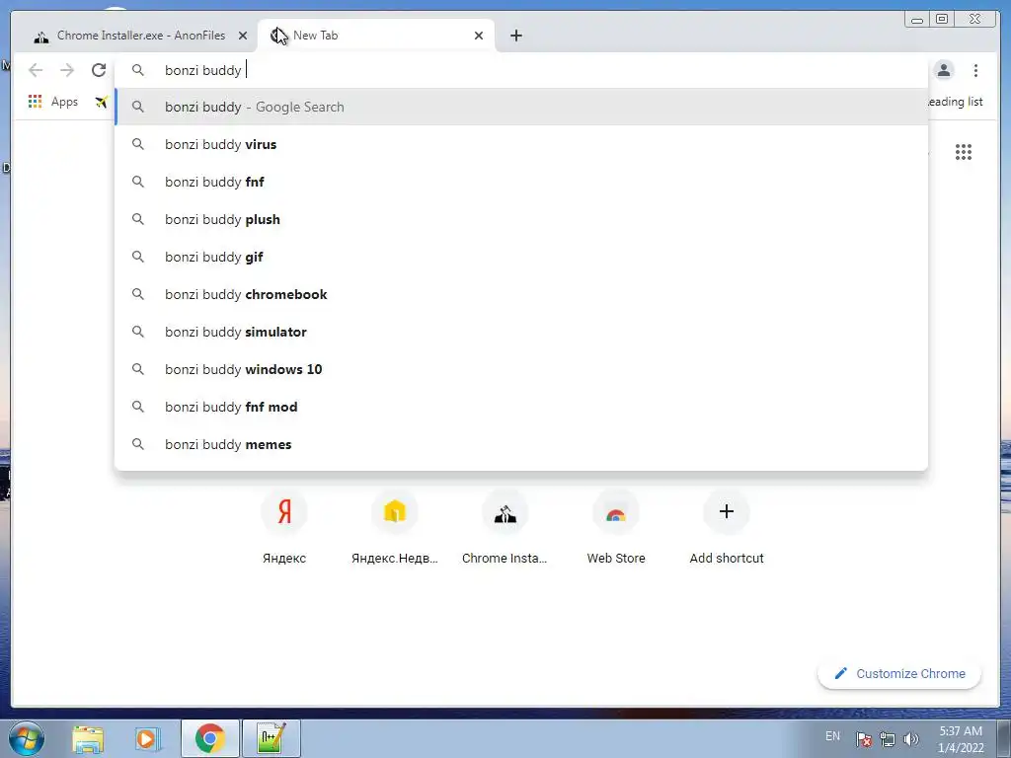Screen dimensions: 1011x758
Task: Select 'bonzi buddy fnf' suggestion
Action: click(521, 182)
